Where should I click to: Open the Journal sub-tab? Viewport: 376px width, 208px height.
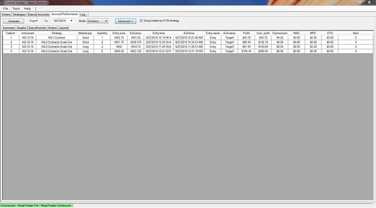(x=64, y=28)
